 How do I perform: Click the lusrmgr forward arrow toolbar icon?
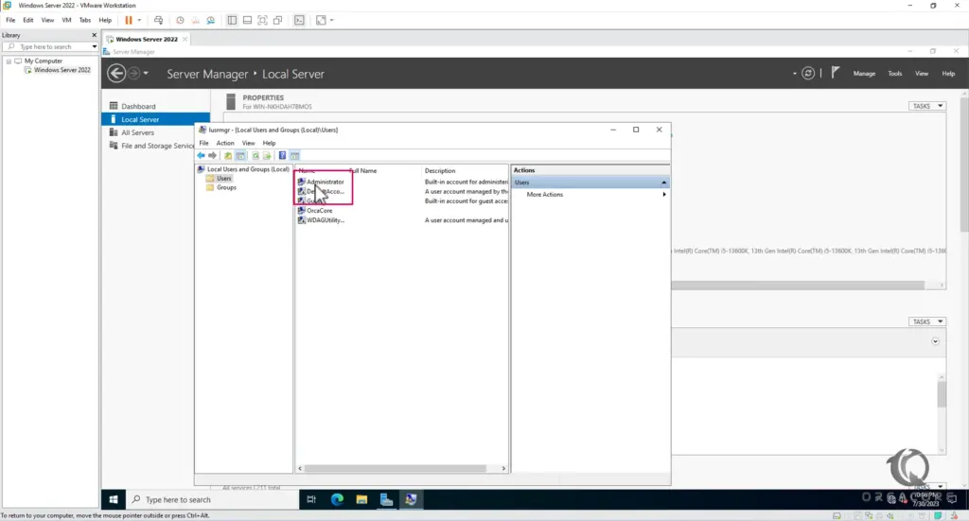click(213, 156)
